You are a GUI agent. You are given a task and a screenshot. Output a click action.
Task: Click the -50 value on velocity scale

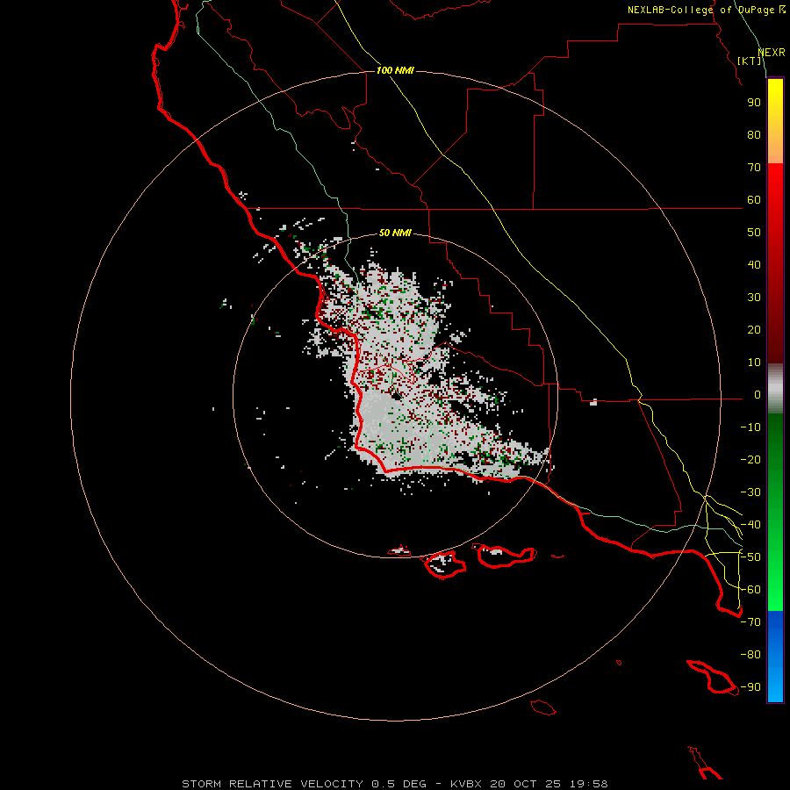pyautogui.click(x=750, y=557)
